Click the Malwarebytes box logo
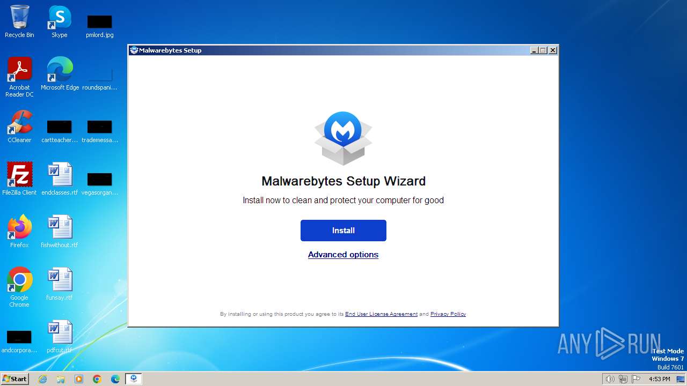The height and width of the screenshot is (386, 687). [x=343, y=138]
